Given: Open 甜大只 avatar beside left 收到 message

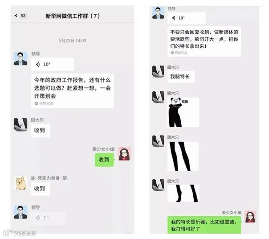Looking at the screenshot, I should [20, 124].
